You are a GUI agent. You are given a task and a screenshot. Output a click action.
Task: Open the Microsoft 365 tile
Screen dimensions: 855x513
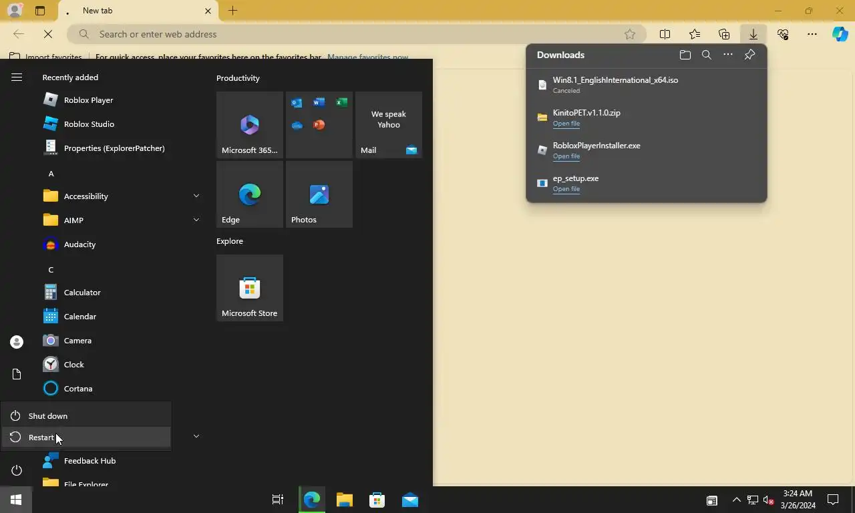coord(250,125)
